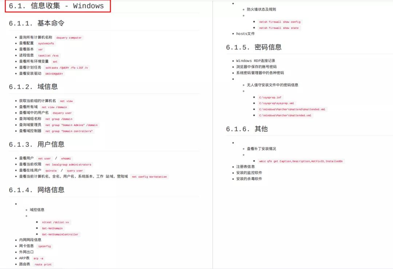Click net config Workstation code
This screenshot has width=393, height=269.
click(150, 177)
